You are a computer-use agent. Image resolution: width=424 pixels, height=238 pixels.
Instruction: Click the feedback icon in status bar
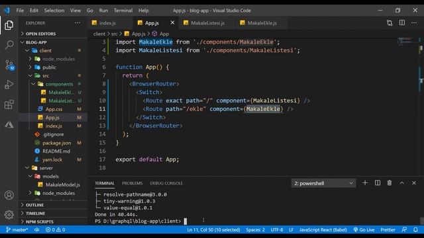pos(404,229)
